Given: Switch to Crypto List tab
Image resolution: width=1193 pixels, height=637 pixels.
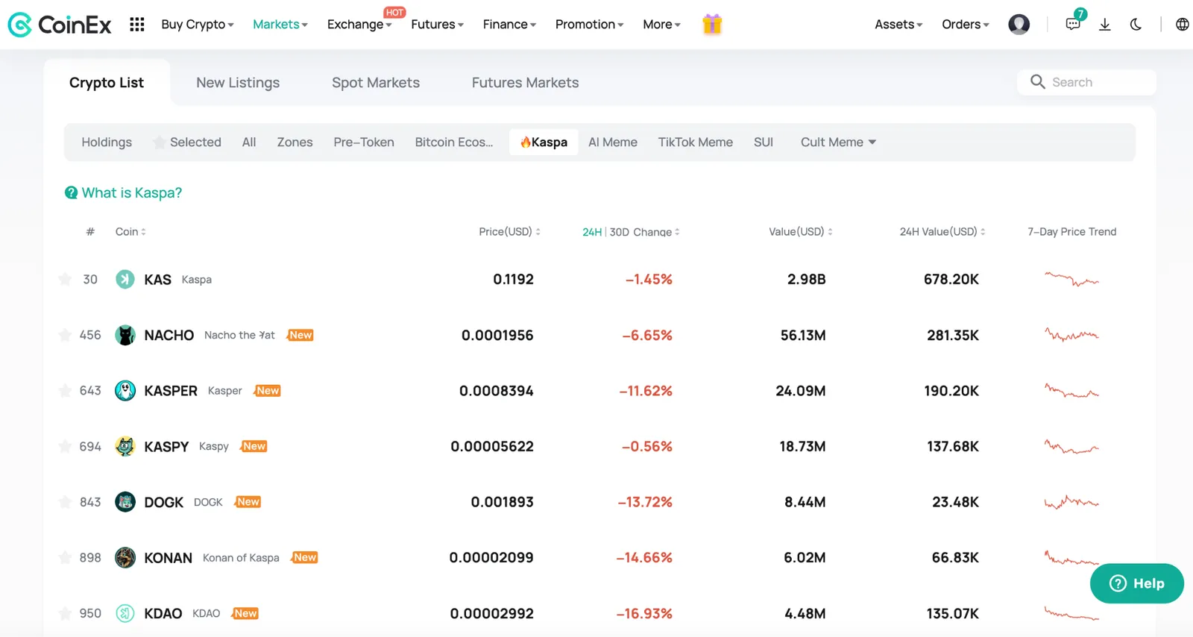Looking at the screenshot, I should (107, 83).
